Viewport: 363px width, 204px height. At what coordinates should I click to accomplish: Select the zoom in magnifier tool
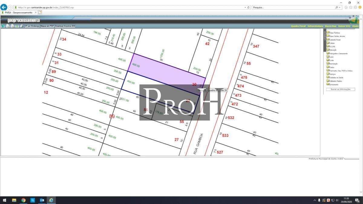click(8, 26)
